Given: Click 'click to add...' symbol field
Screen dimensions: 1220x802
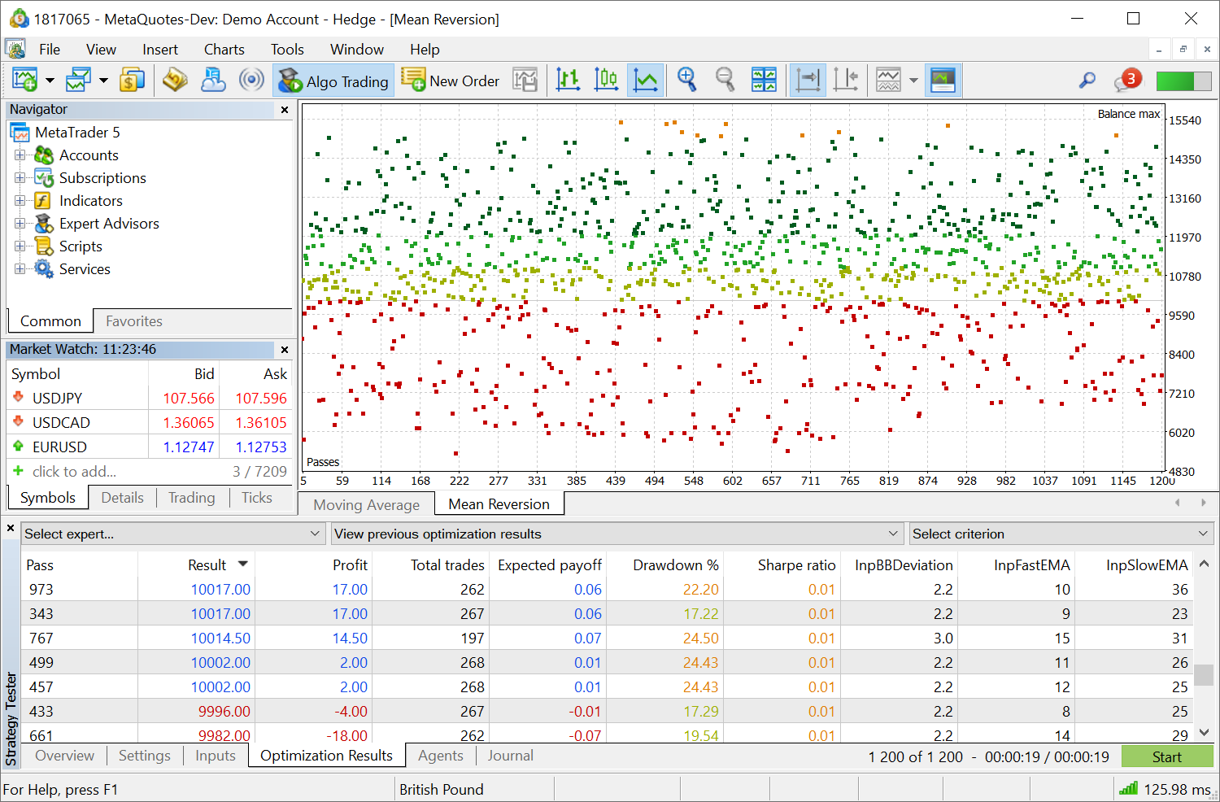Looking at the screenshot, I should coord(74,471).
